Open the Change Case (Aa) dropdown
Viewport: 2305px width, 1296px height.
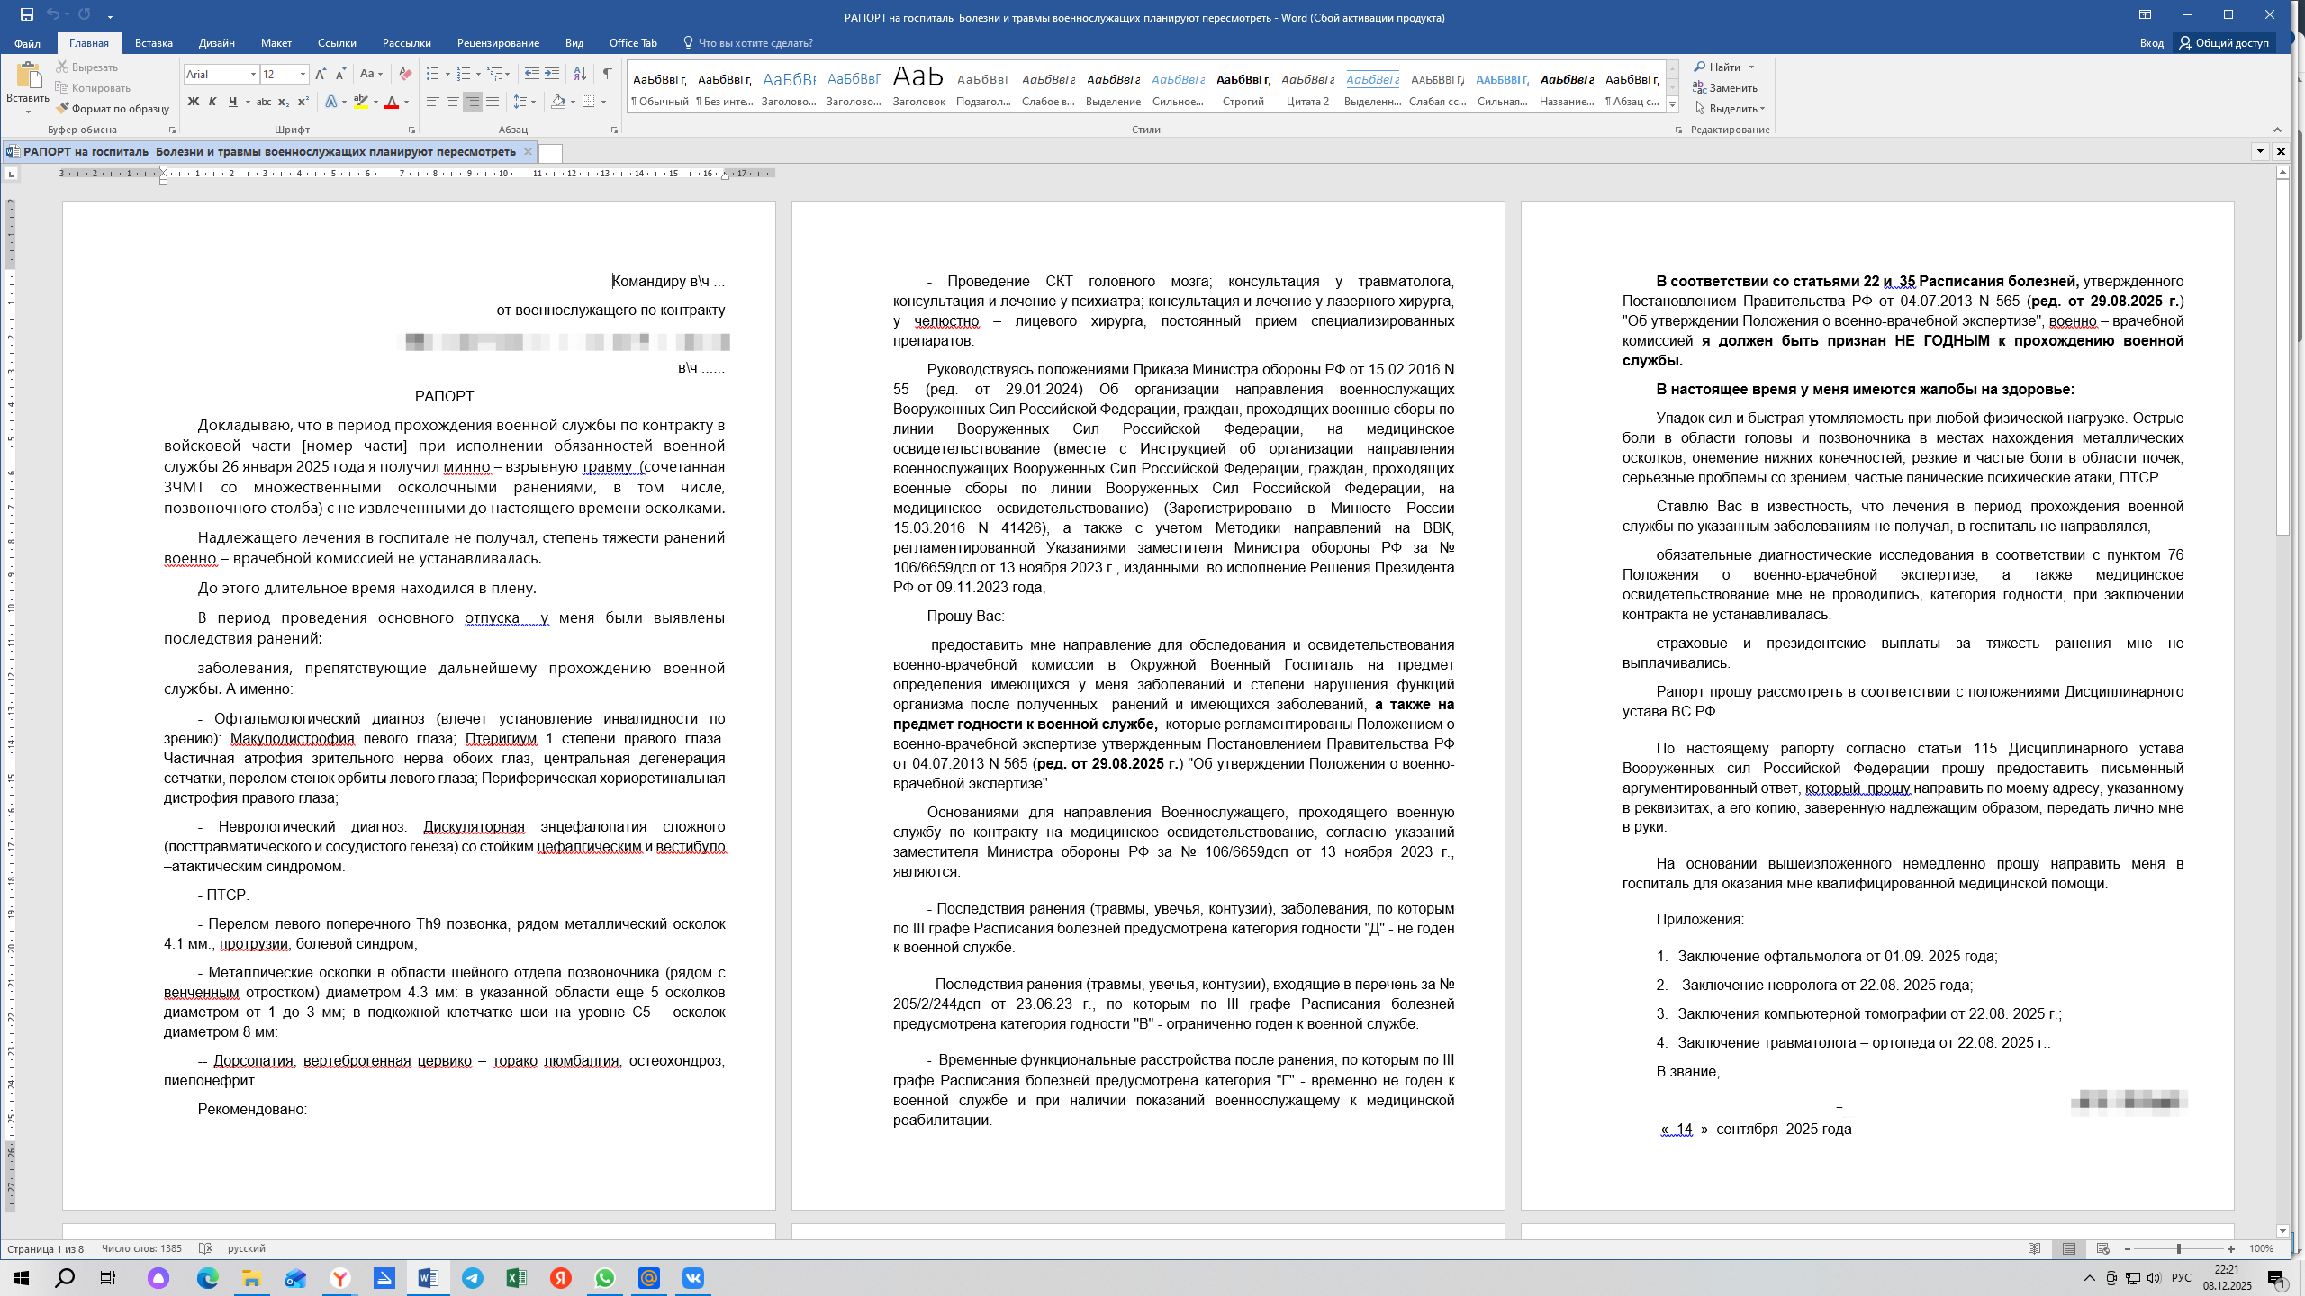(x=371, y=74)
